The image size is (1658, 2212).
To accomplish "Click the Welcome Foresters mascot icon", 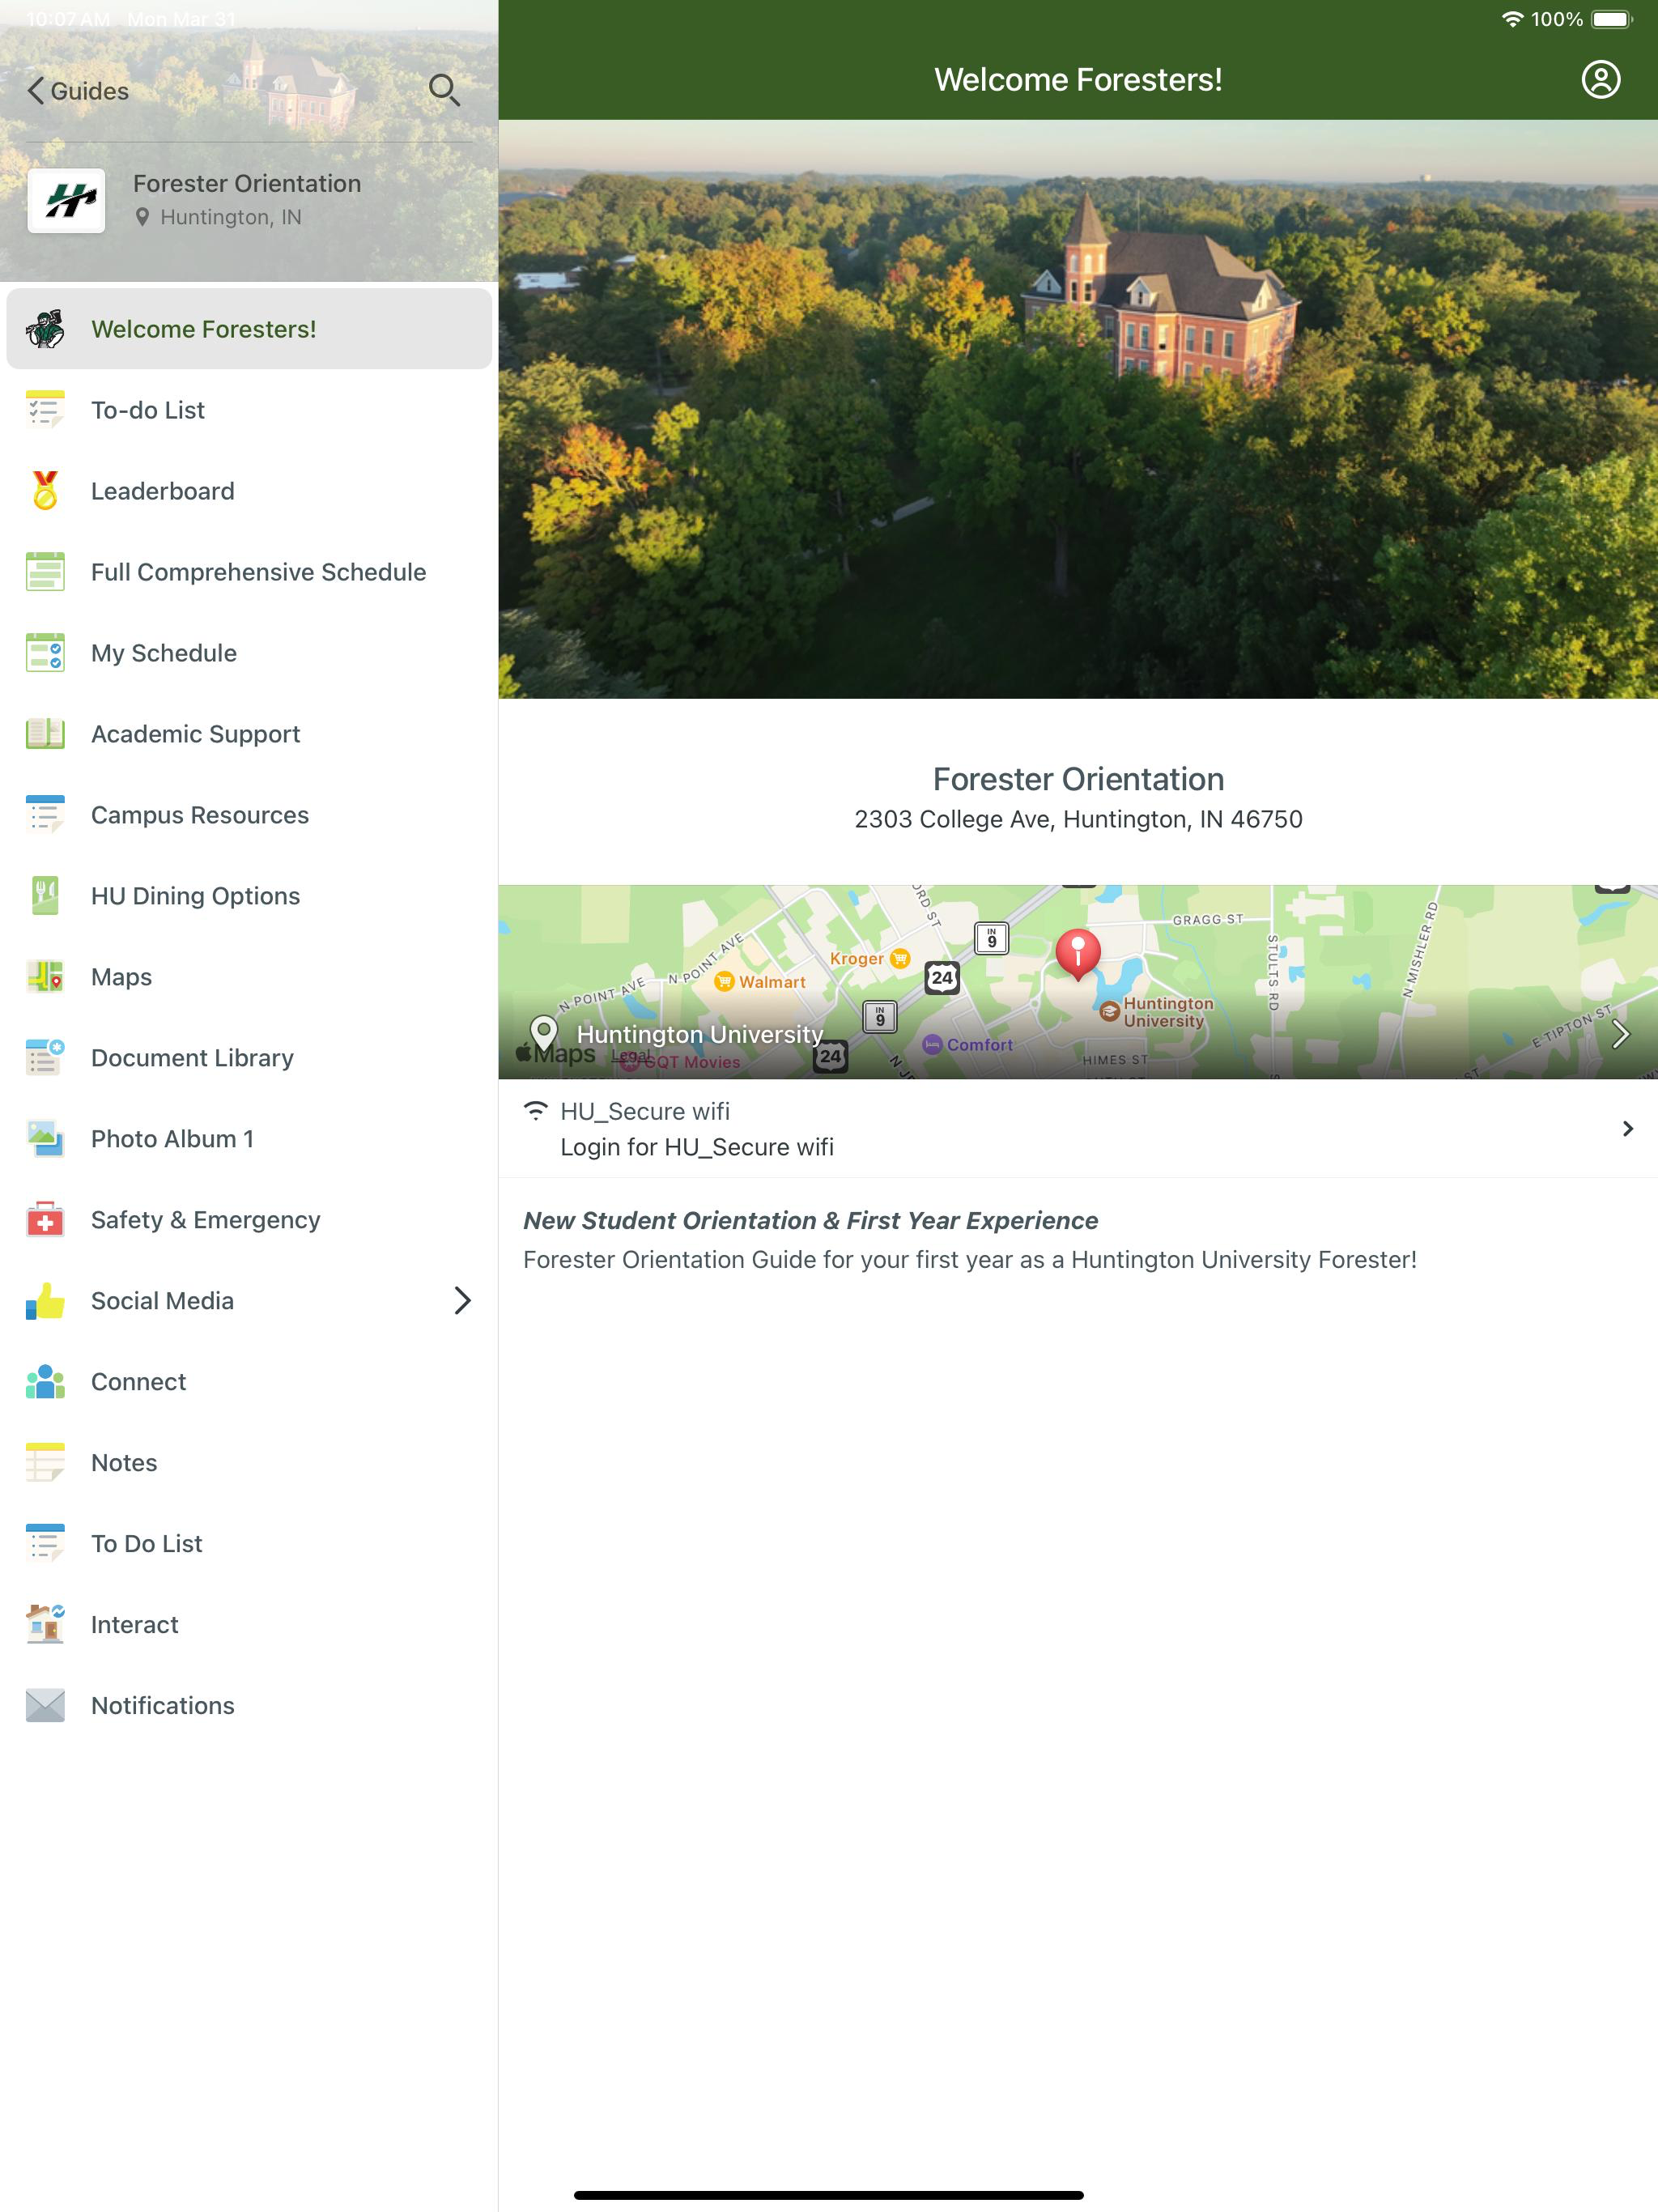I will (45, 329).
